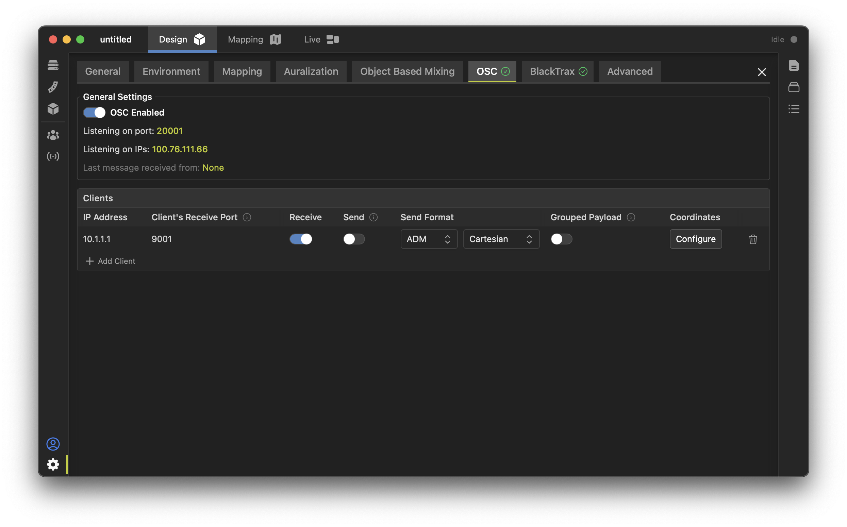Turn off Receive for client 10.1.1.1

pyautogui.click(x=301, y=239)
